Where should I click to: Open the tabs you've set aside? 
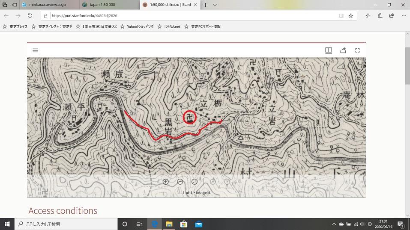[5, 5]
